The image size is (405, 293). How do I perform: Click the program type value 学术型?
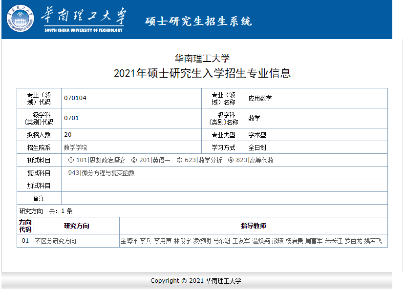(257, 135)
